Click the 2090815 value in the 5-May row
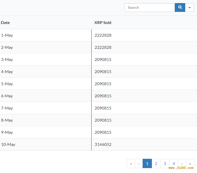197x173 pixels. [103, 84]
